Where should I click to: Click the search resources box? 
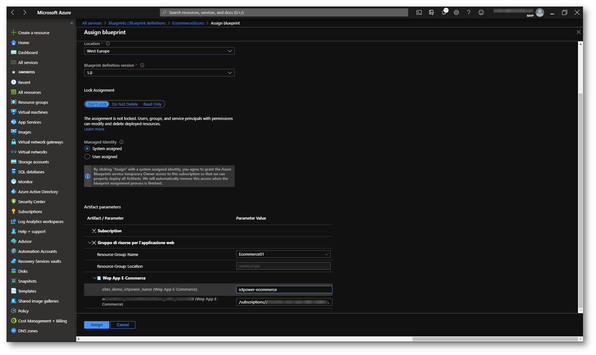coord(284,12)
